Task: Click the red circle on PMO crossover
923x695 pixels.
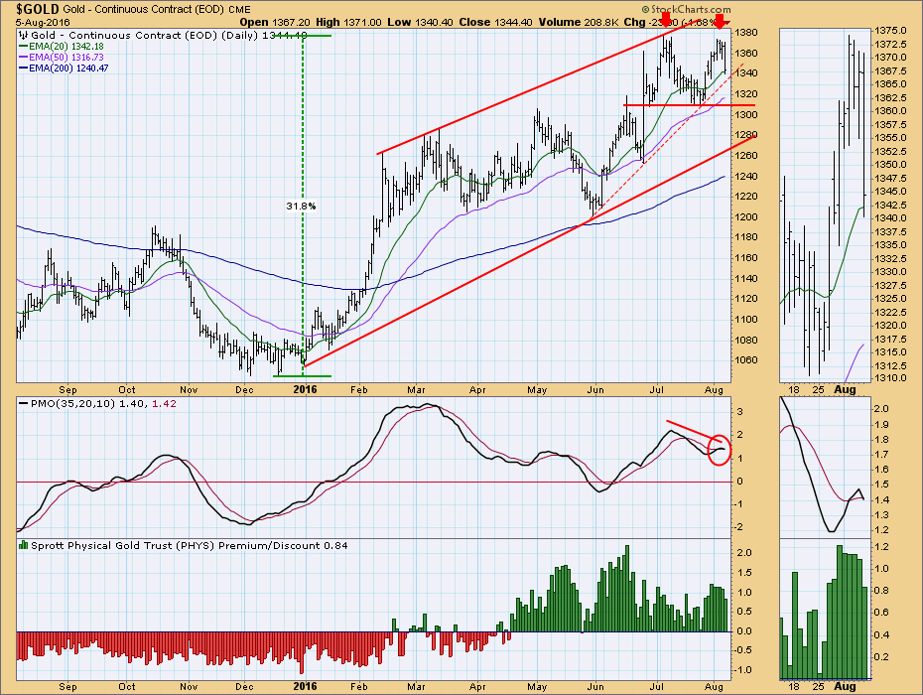Action: click(x=722, y=450)
